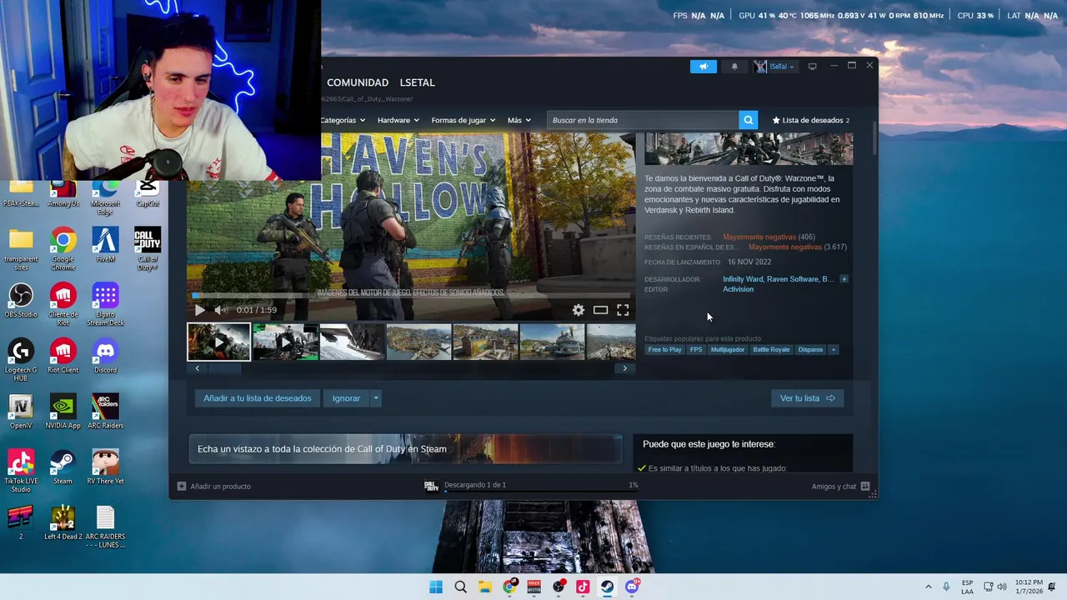This screenshot has width=1067, height=600.
Task: Open Steam notifications bell
Action: (x=734, y=67)
